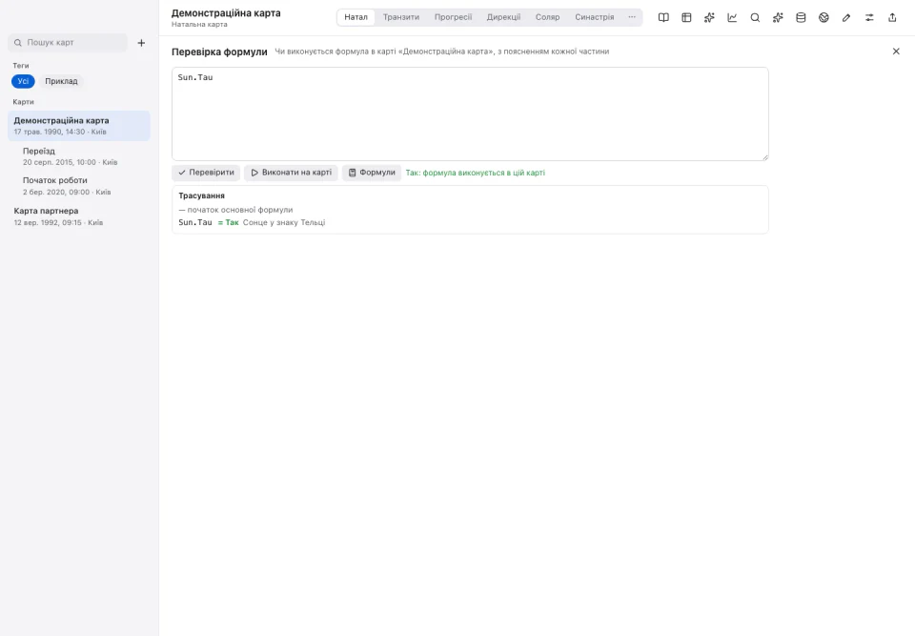
Task: Select the Натал tab
Action: click(356, 17)
